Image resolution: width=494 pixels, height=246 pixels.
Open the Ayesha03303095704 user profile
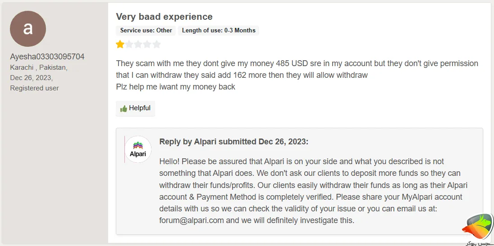(x=47, y=57)
